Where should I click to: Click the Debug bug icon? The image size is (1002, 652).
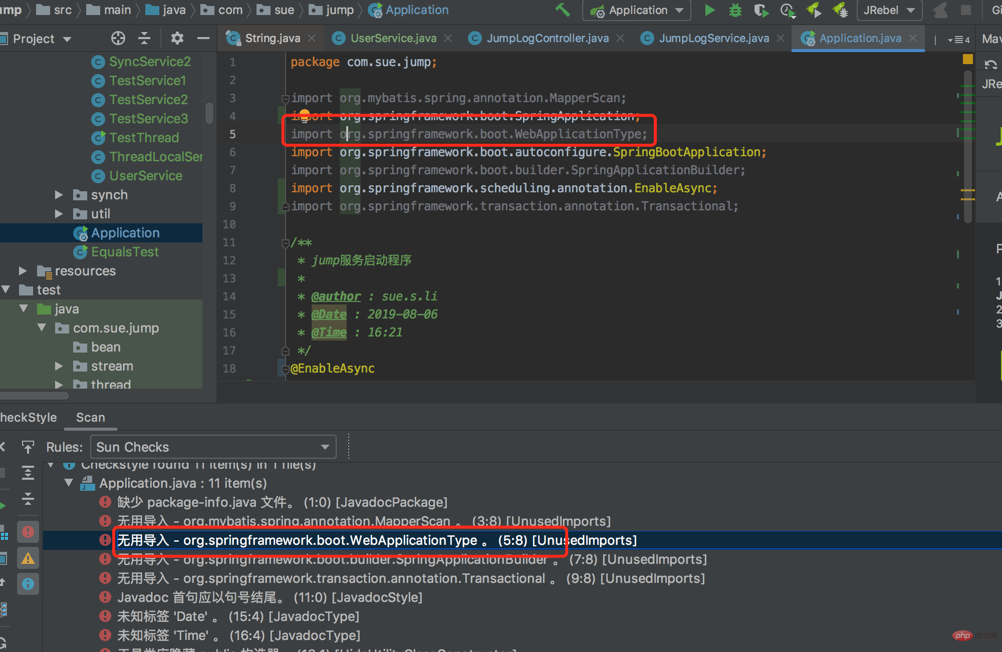[x=735, y=10]
